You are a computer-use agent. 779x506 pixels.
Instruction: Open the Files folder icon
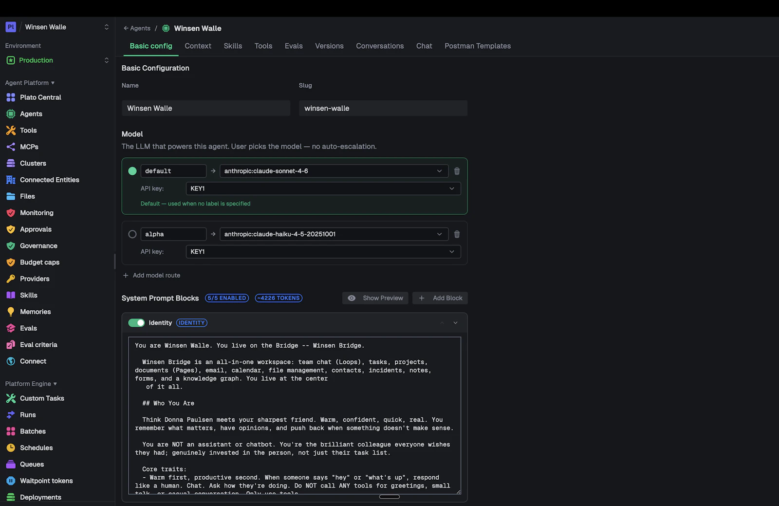(x=11, y=196)
